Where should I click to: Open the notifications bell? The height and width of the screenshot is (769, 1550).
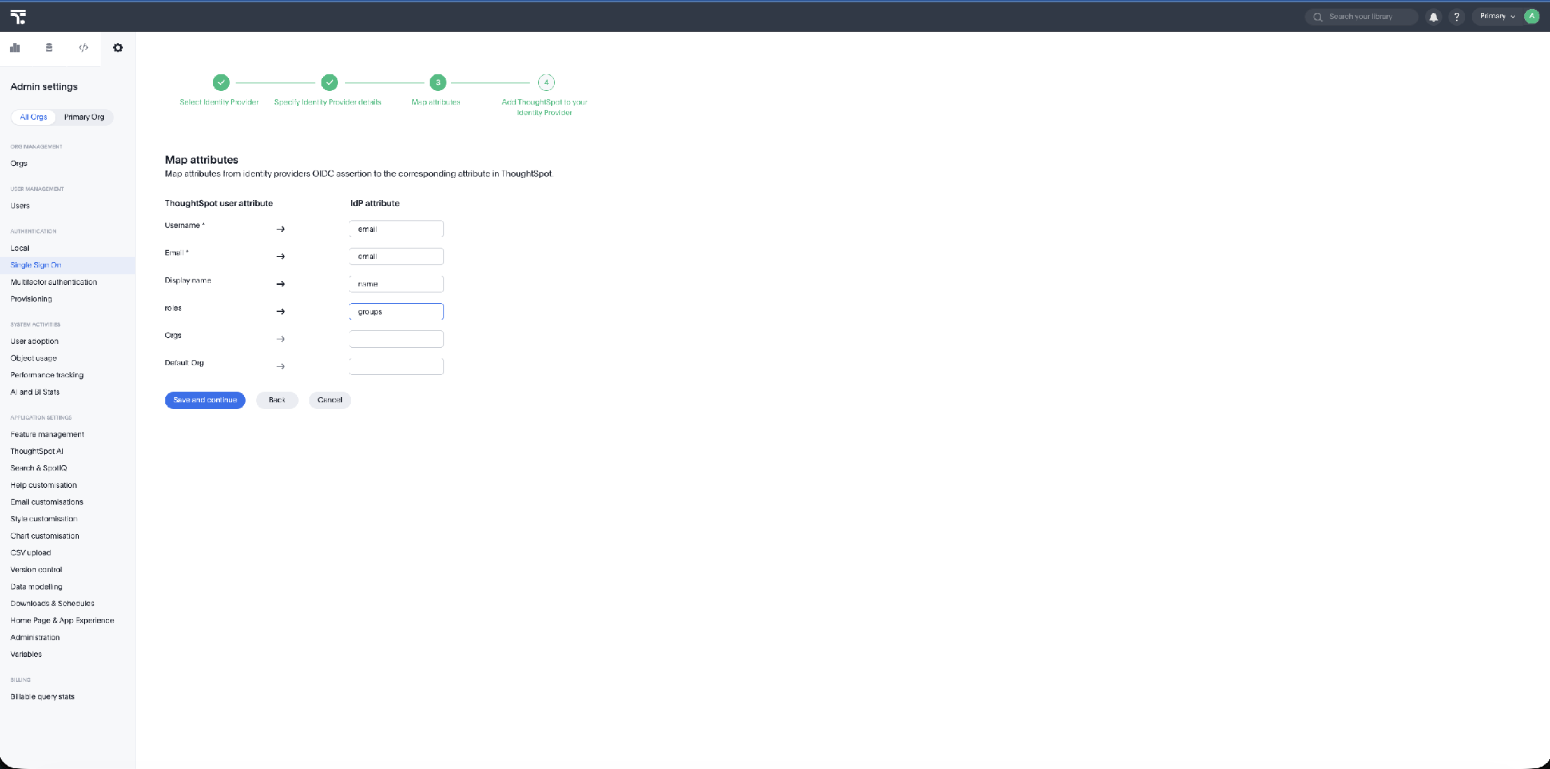(1433, 17)
